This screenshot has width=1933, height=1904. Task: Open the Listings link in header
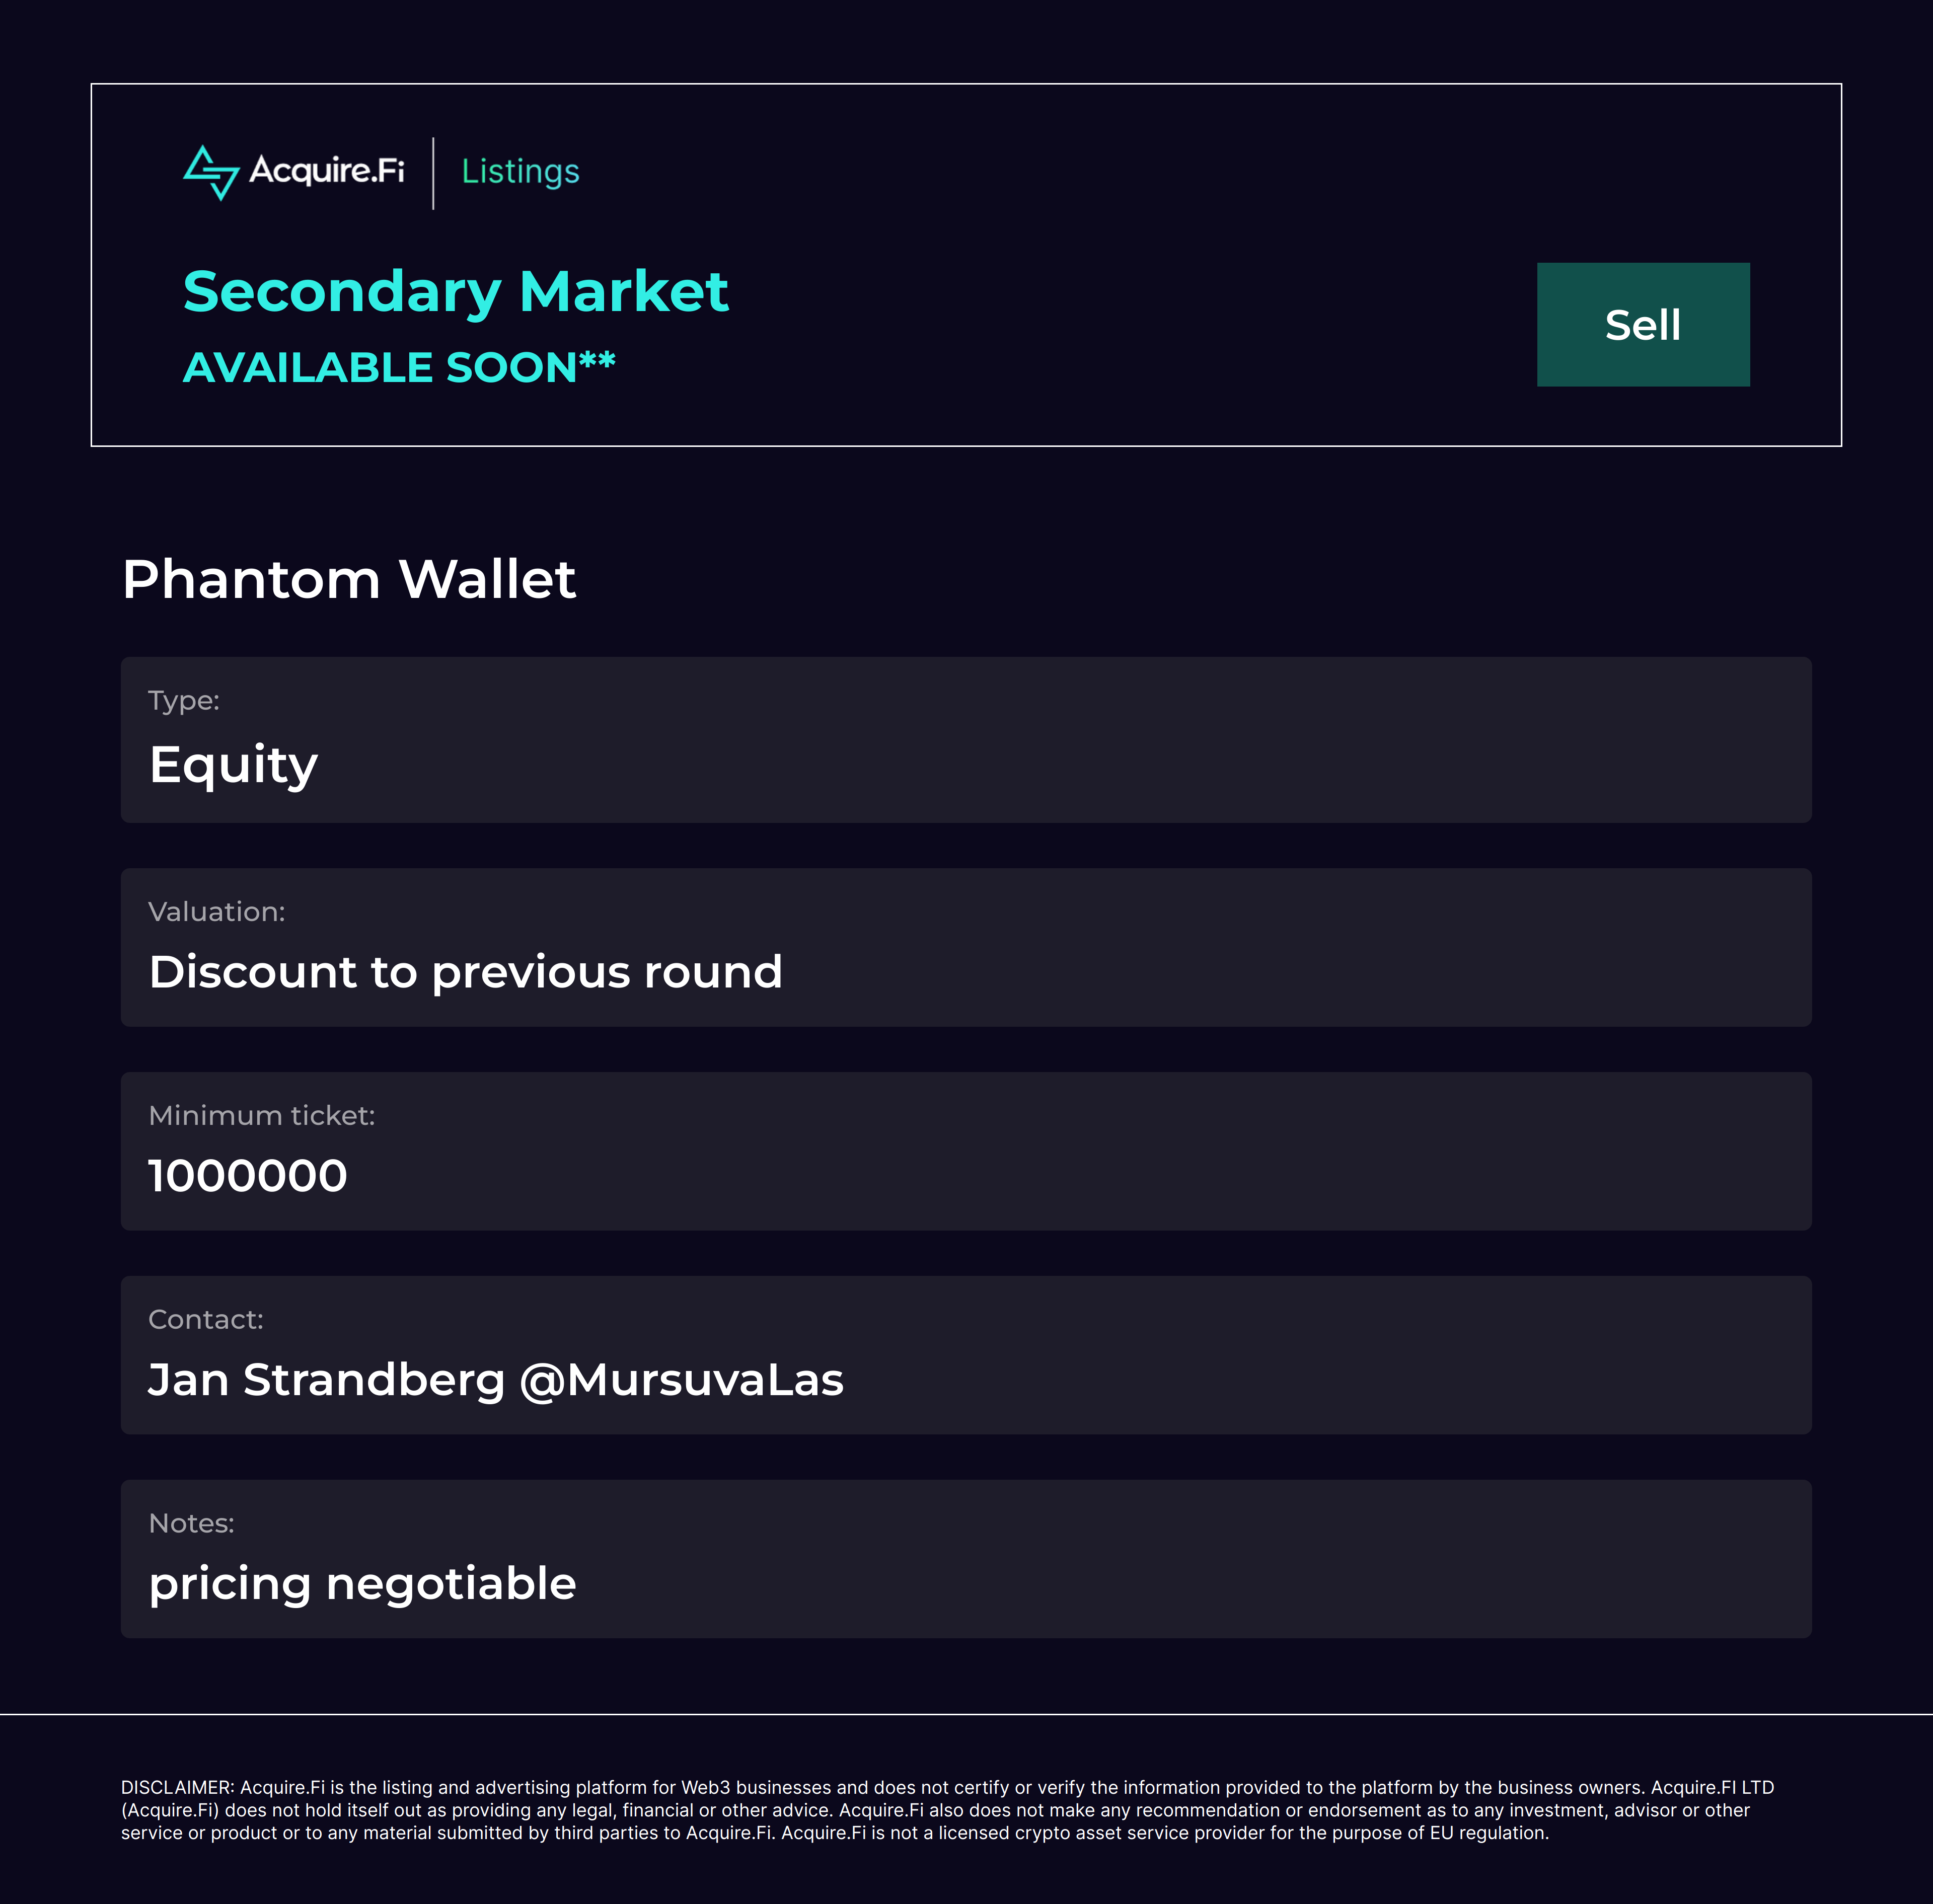pos(520,172)
